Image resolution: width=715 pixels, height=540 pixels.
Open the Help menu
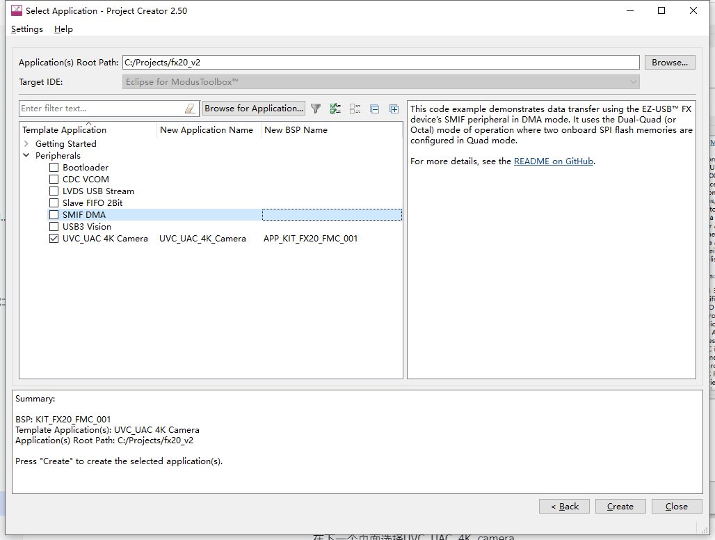click(63, 29)
